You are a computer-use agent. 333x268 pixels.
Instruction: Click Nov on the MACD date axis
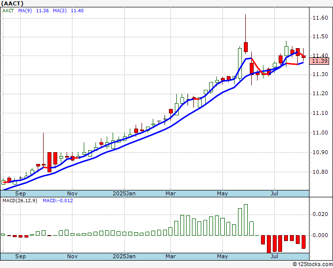[72, 256]
